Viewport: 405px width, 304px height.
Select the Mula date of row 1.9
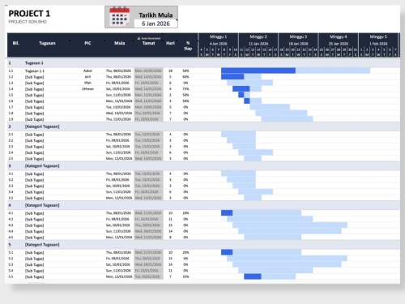click(118, 119)
